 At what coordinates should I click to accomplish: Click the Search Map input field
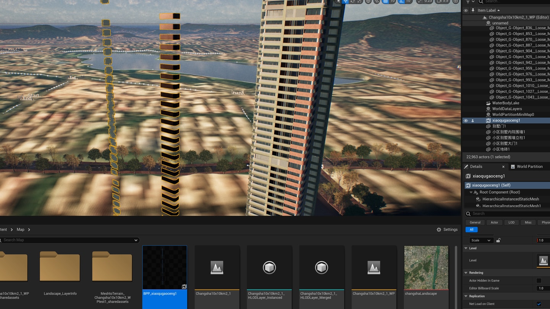[69, 240]
